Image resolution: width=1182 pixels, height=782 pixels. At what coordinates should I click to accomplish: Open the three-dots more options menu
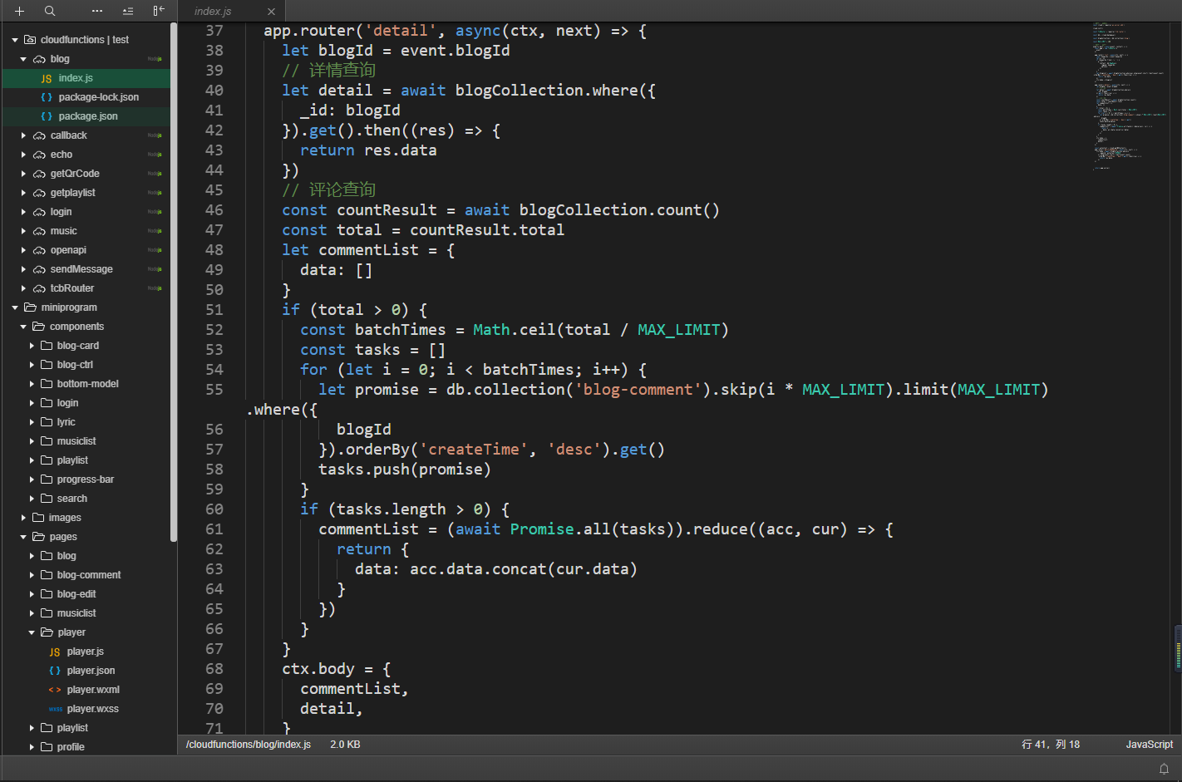pos(97,11)
